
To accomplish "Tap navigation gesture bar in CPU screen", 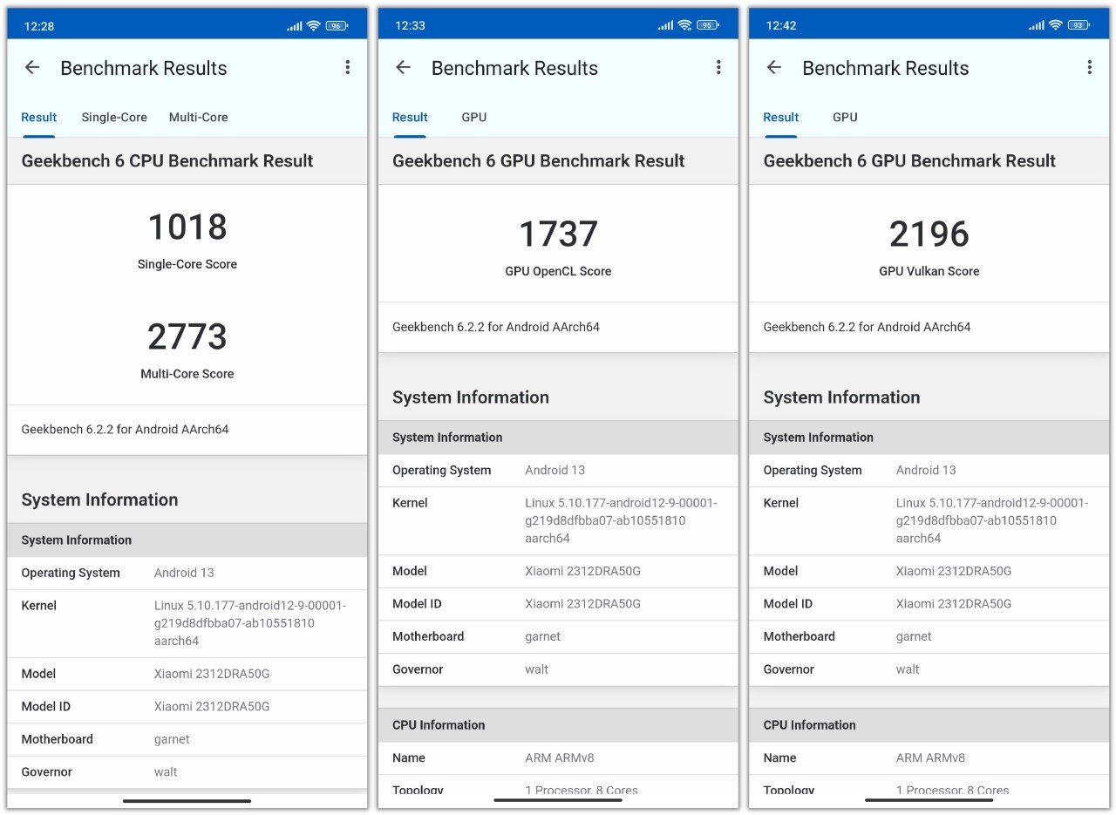I will click(187, 800).
